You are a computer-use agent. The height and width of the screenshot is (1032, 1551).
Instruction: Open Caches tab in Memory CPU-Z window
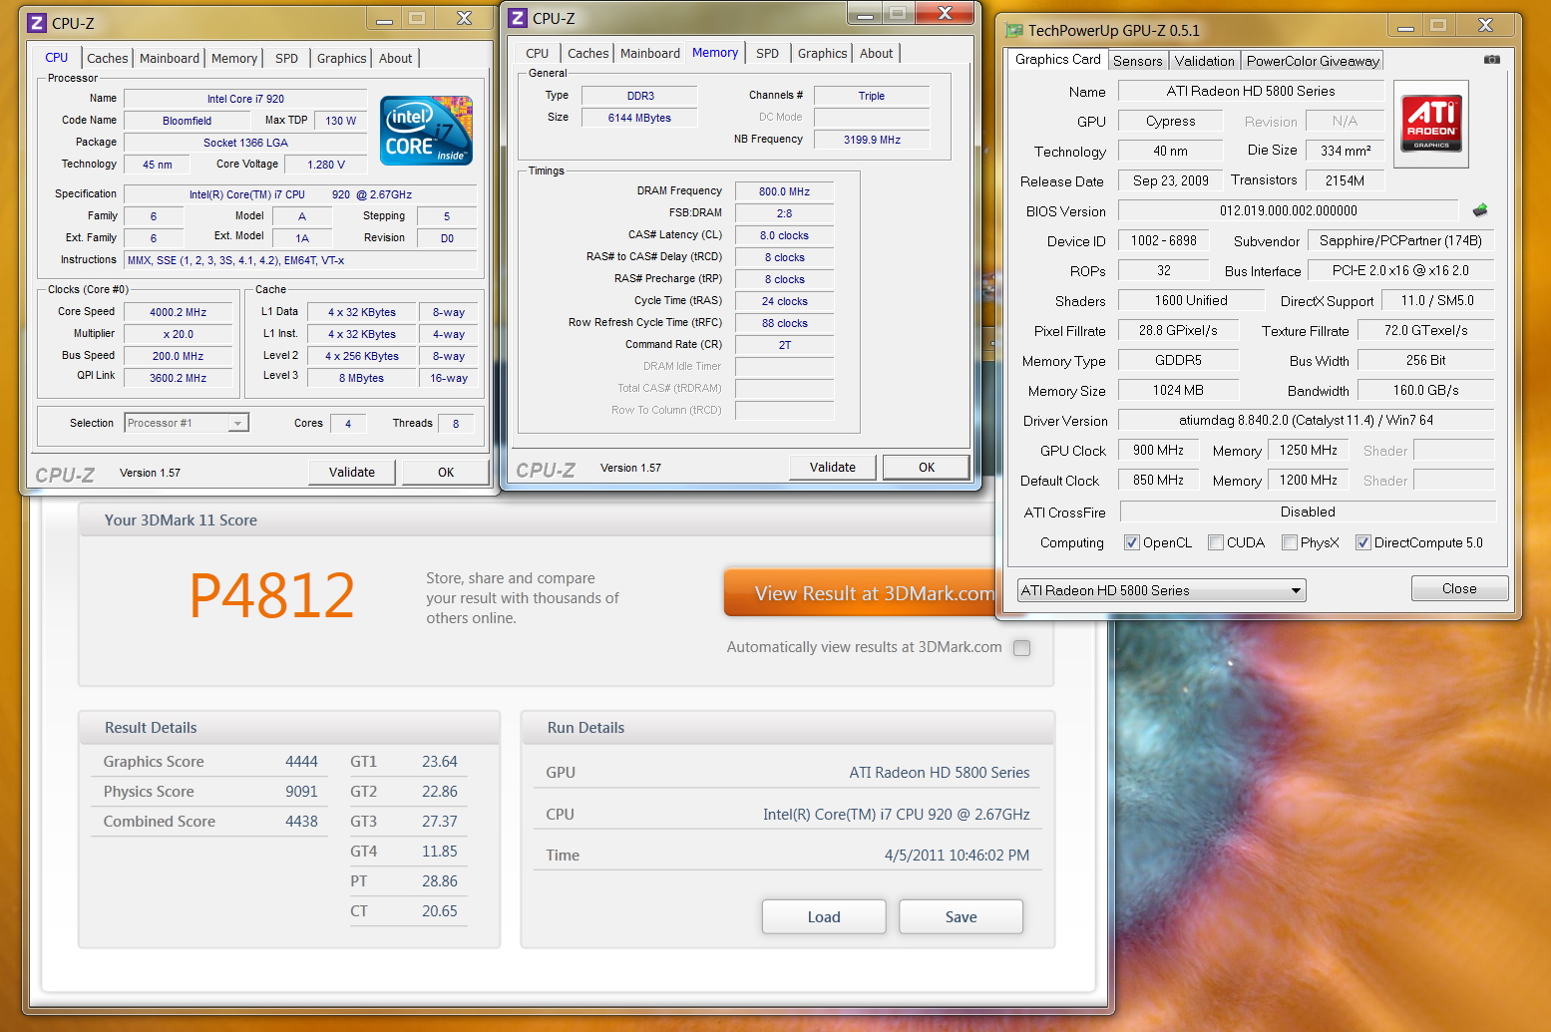click(587, 53)
